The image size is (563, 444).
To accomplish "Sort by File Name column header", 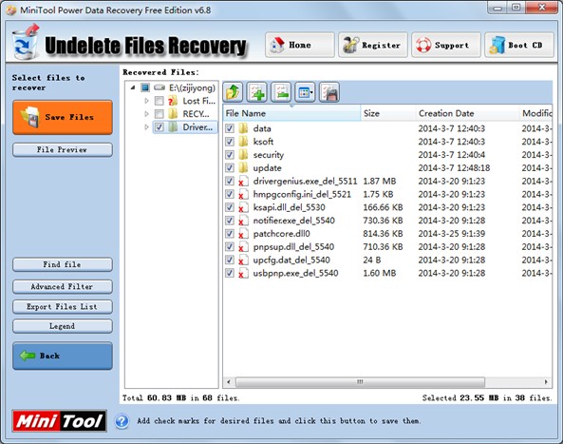I will click(291, 113).
